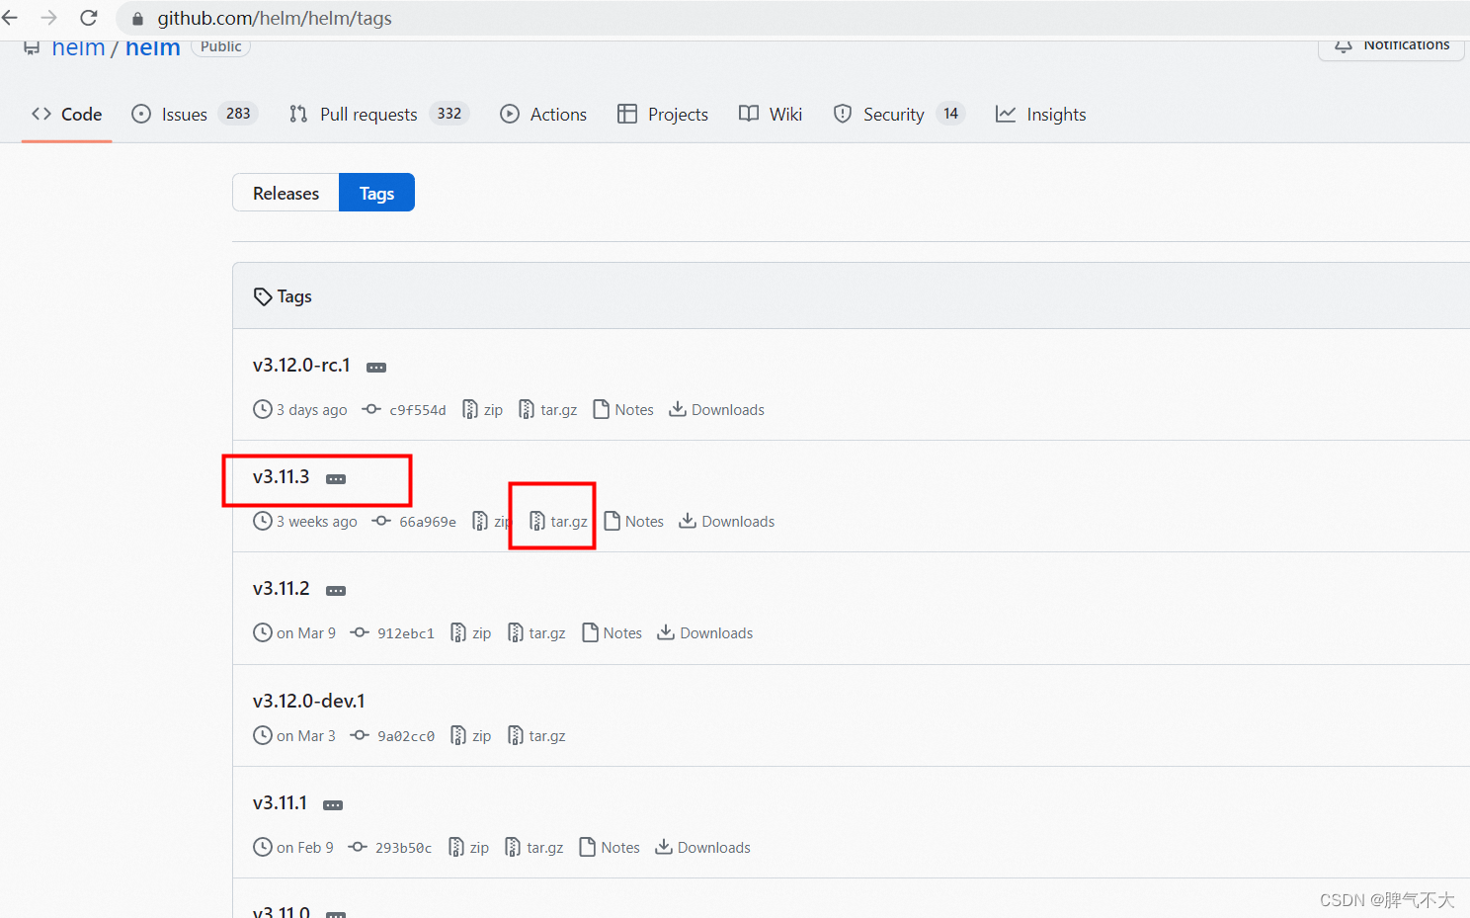The width and height of the screenshot is (1470, 918).
Task: Open the Actions tab
Action: pyautogui.click(x=543, y=115)
